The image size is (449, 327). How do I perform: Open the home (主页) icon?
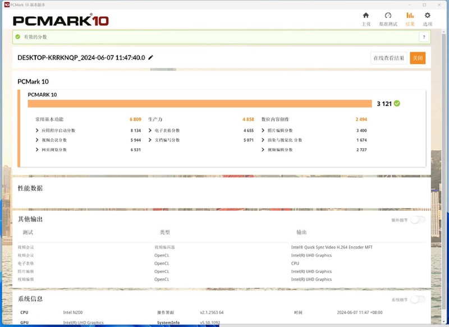coord(366,16)
